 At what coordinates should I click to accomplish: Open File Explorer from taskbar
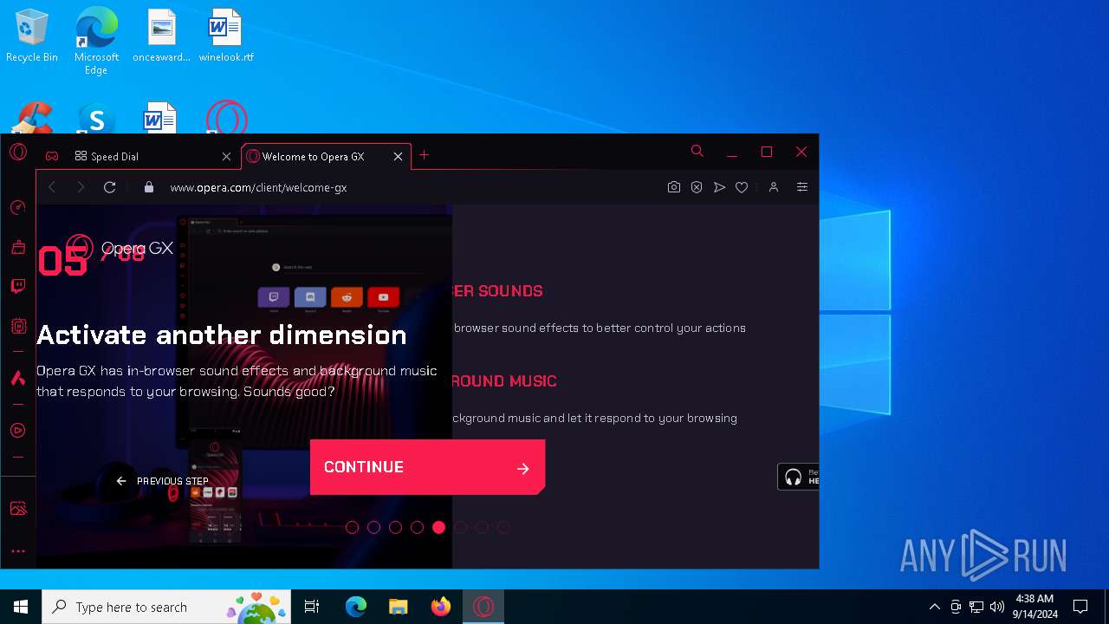[399, 607]
